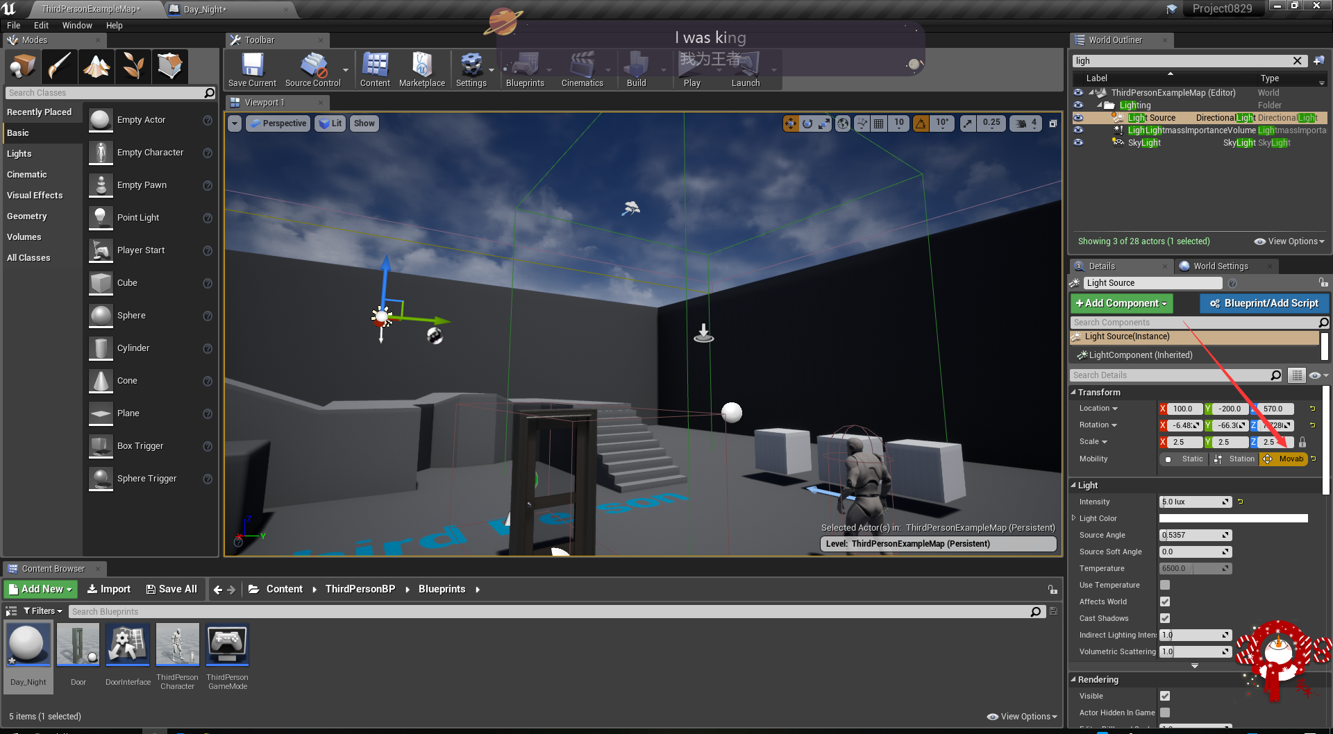Click the Cinematics toolbar icon

pos(582,67)
